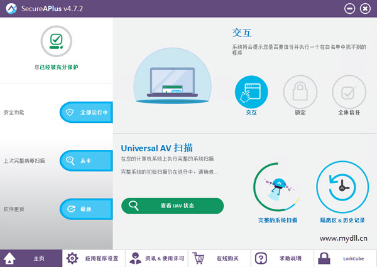Image resolution: width=377 pixels, height=267 pixels.
Task: Close the SecureAPlus window
Action: 365,9
